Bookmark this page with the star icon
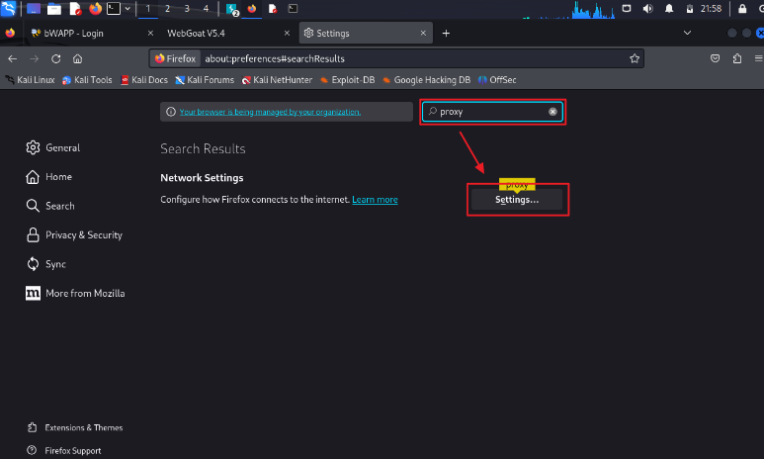764x459 pixels. (634, 59)
